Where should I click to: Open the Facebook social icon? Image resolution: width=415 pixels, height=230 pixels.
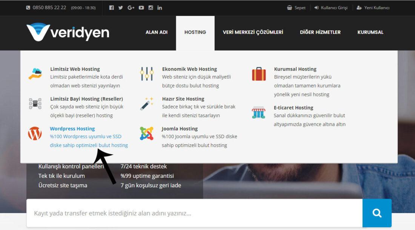[x=111, y=8]
